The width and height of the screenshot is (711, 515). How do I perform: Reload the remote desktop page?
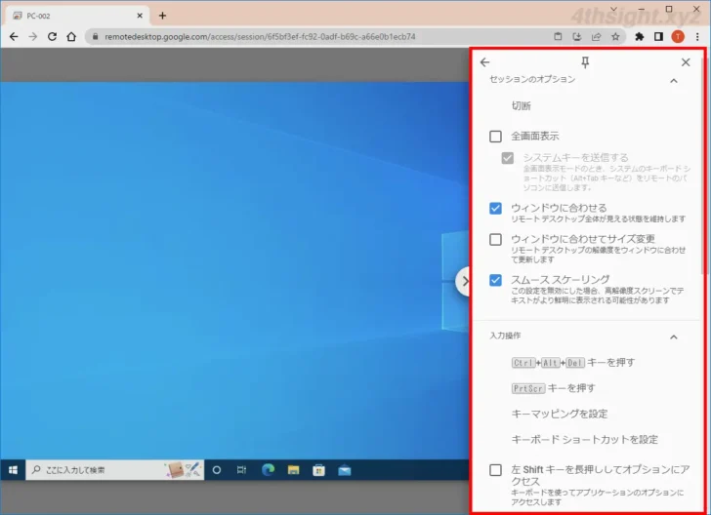tap(52, 37)
